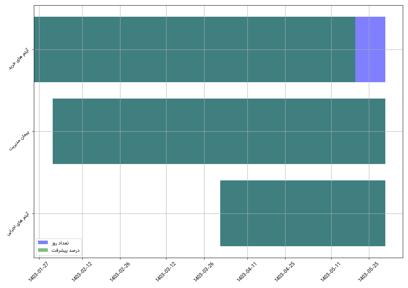Click the پیمان مدیریت axis label
Image resolution: width=408 pixels, height=288 pixels.
point(19,141)
